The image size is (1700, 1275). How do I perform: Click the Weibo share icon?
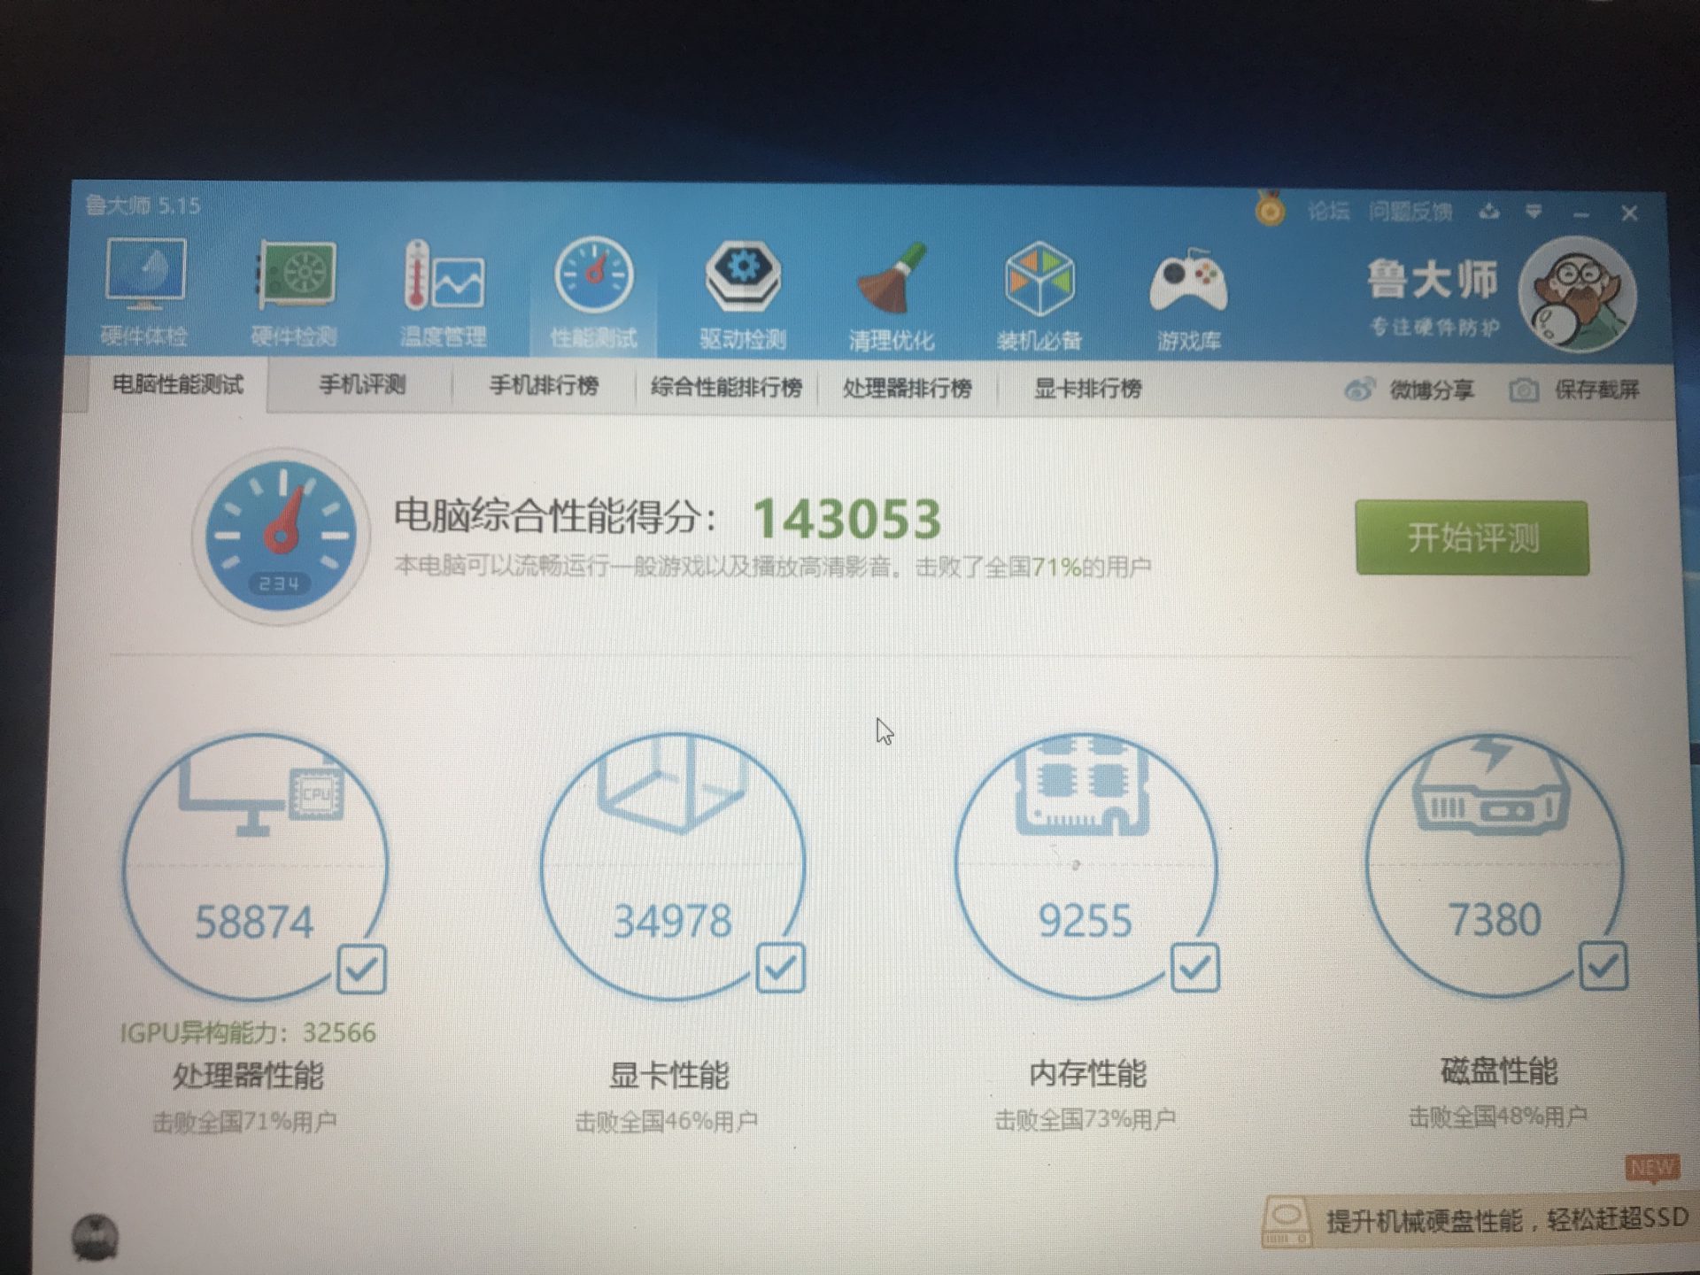tap(1359, 389)
